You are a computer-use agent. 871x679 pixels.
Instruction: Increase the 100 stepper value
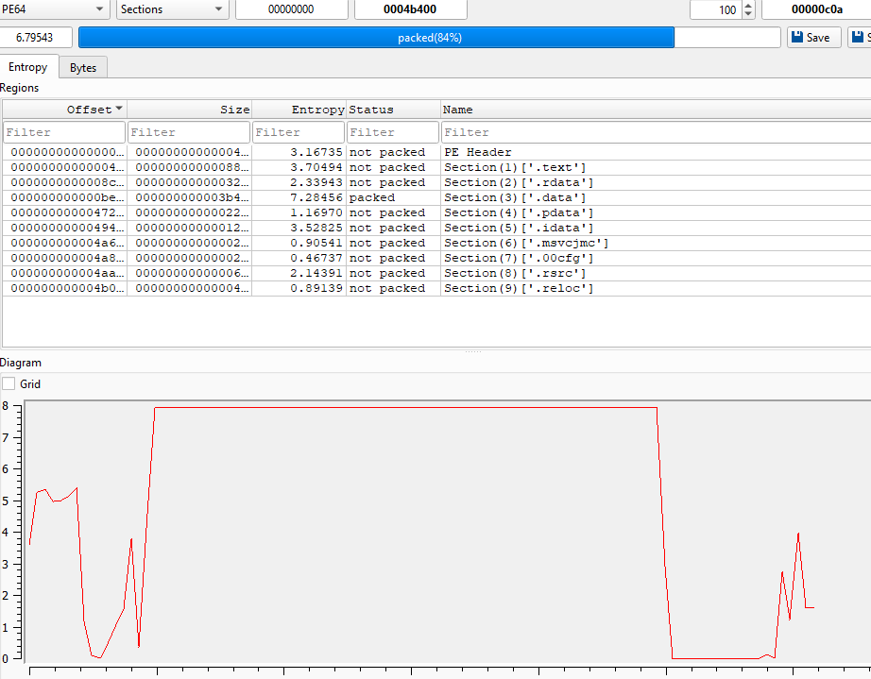(748, 6)
